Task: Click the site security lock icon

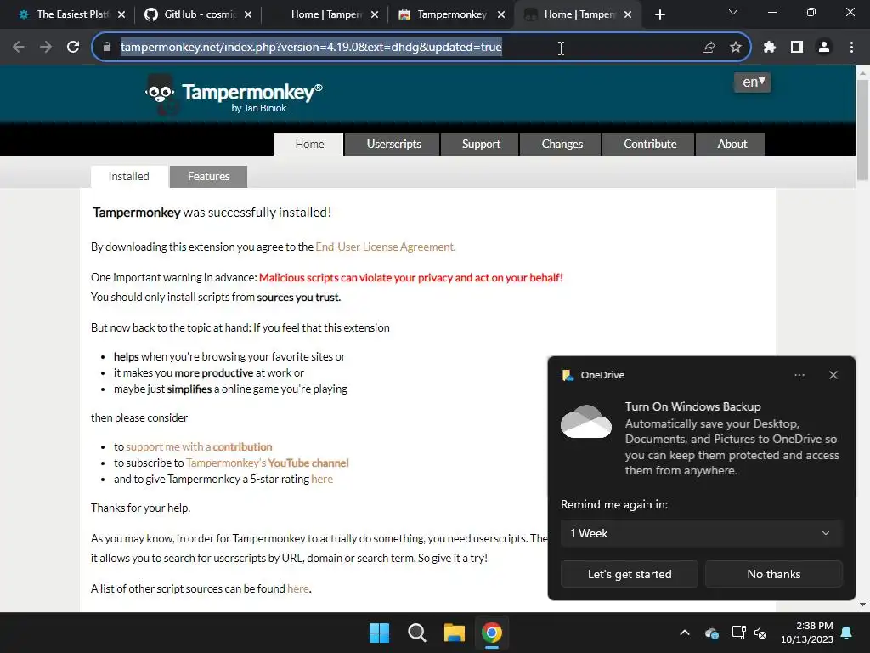Action: (107, 48)
